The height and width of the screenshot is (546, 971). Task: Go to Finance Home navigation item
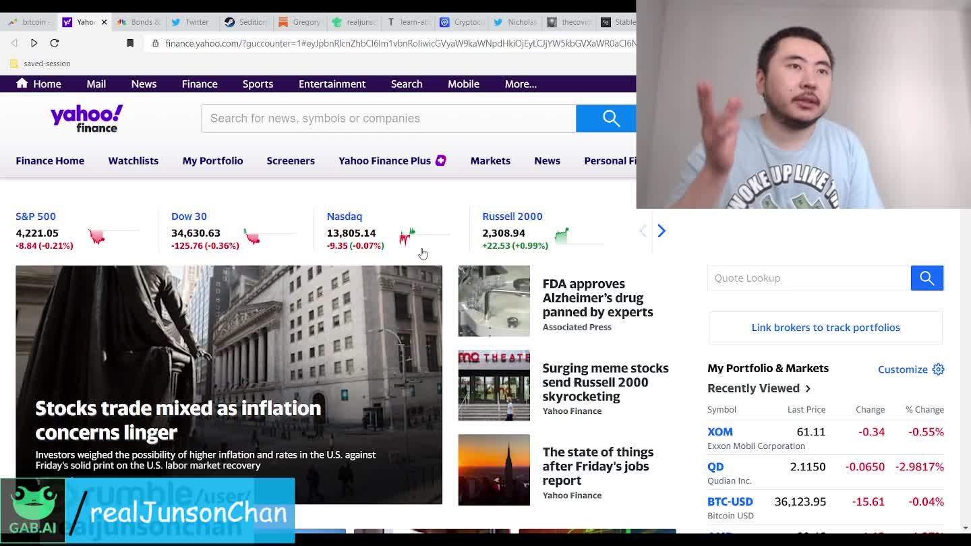coord(50,160)
